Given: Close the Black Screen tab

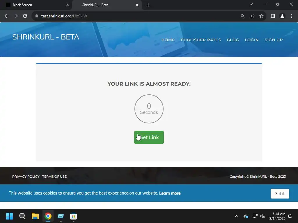Looking at the screenshot, I should click(68, 5).
